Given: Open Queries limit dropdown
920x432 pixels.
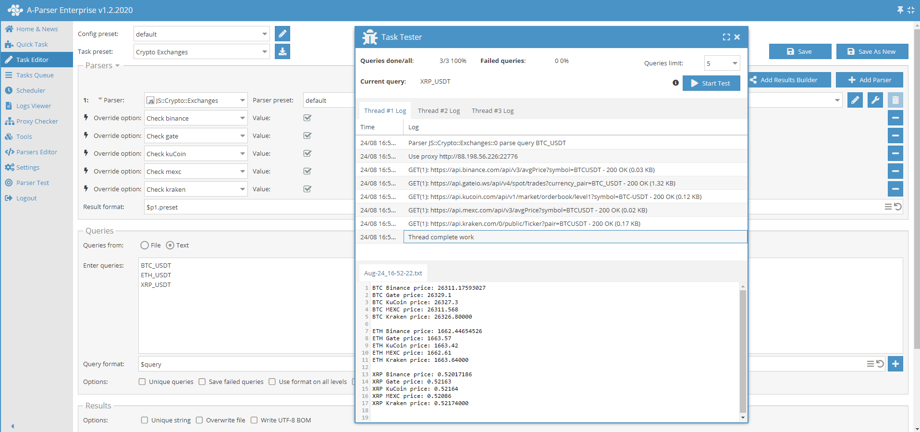Looking at the screenshot, I should (722, 63).
